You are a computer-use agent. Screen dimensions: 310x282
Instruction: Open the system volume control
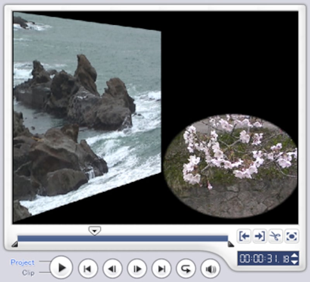[x=210, y=268]
